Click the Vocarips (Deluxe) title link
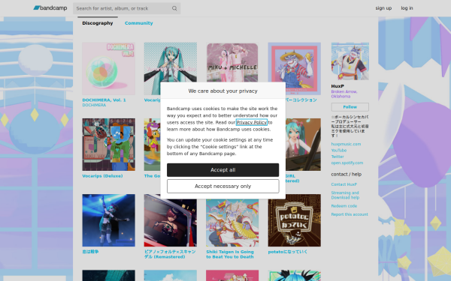This screenshot has width=451, height=281. click(x=102, y=176)
